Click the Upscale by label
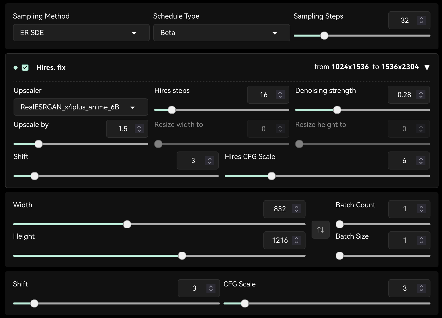442x318 pixels. click(31, 125)
